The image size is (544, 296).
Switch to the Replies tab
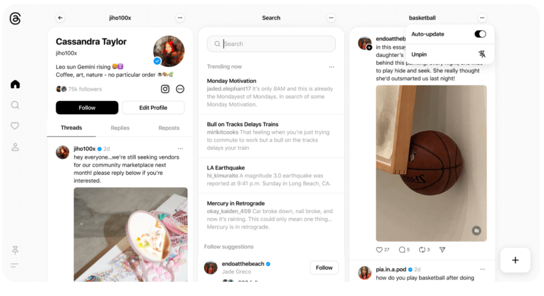[x=120, y=128]
